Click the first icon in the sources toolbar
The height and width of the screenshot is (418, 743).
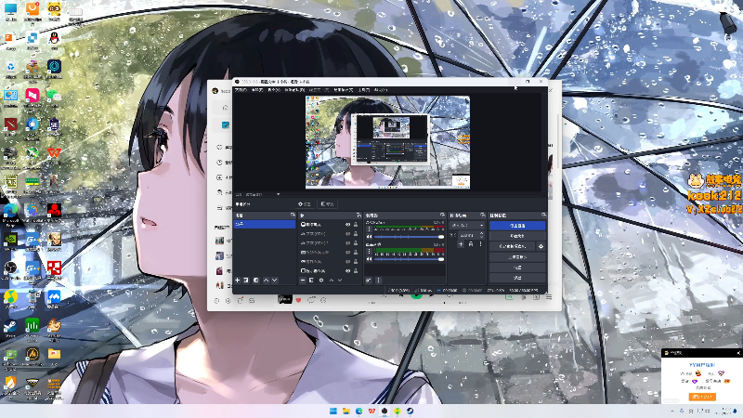pyautogui.click(x=303, y=281)
